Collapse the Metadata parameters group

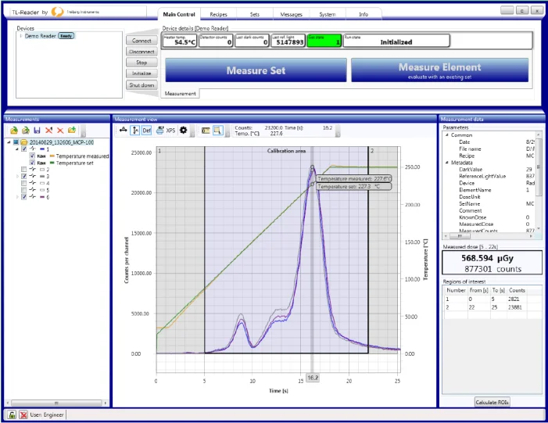point(446,163)
